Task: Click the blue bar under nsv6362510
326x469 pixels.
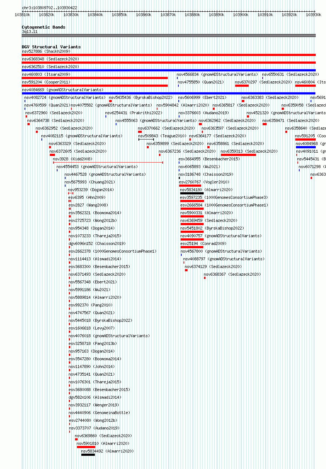Action: (168, 70)
